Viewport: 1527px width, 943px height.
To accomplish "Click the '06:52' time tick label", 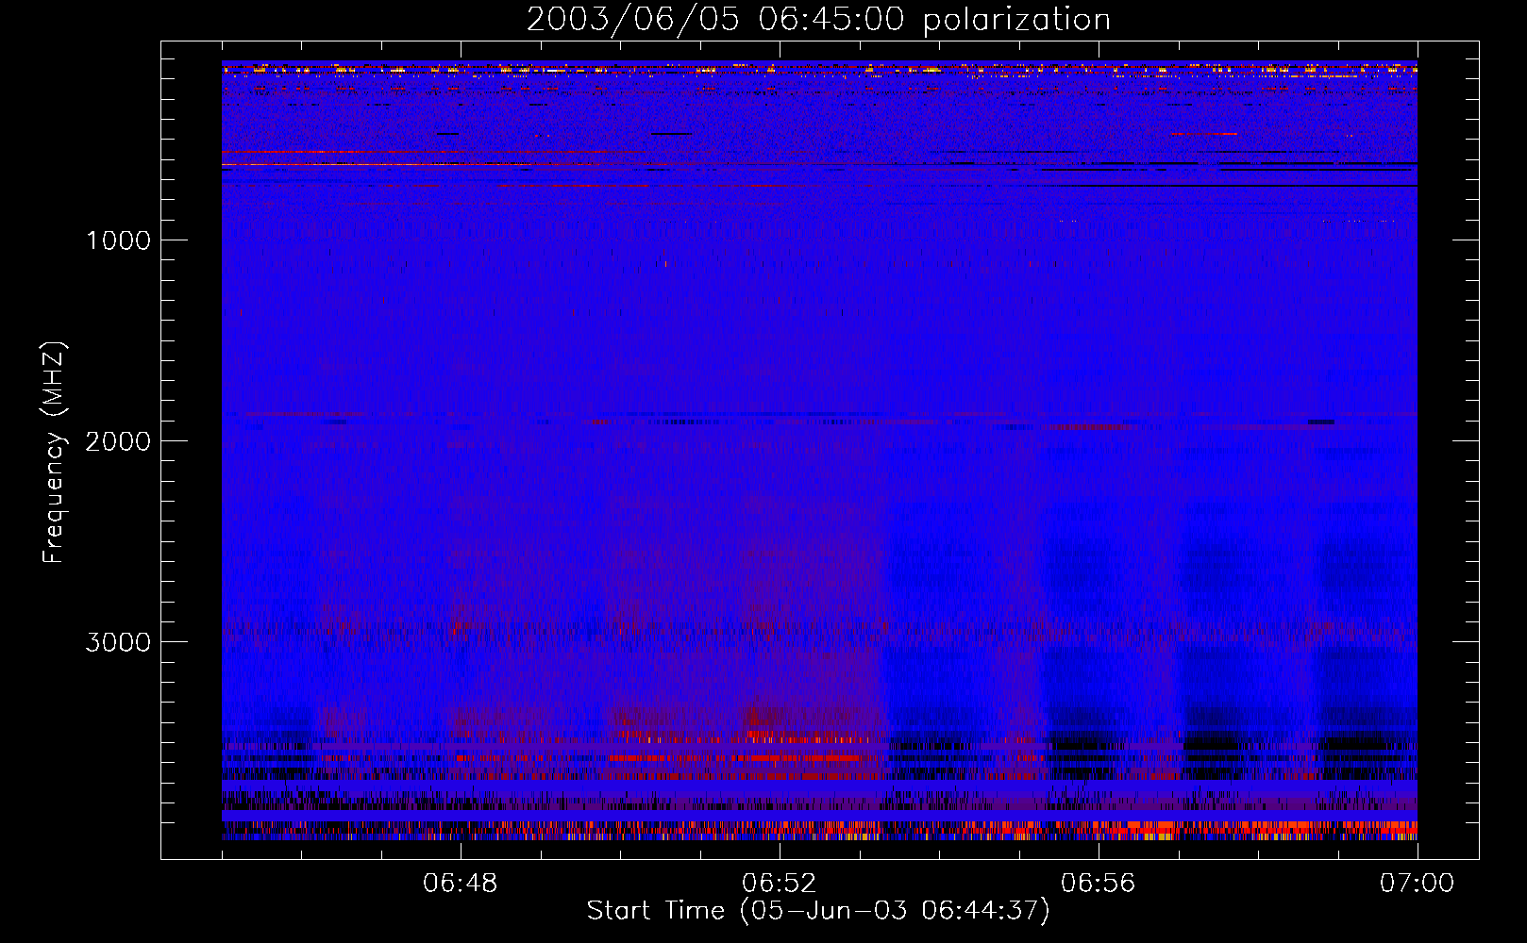I will click(x=780, y=884).
